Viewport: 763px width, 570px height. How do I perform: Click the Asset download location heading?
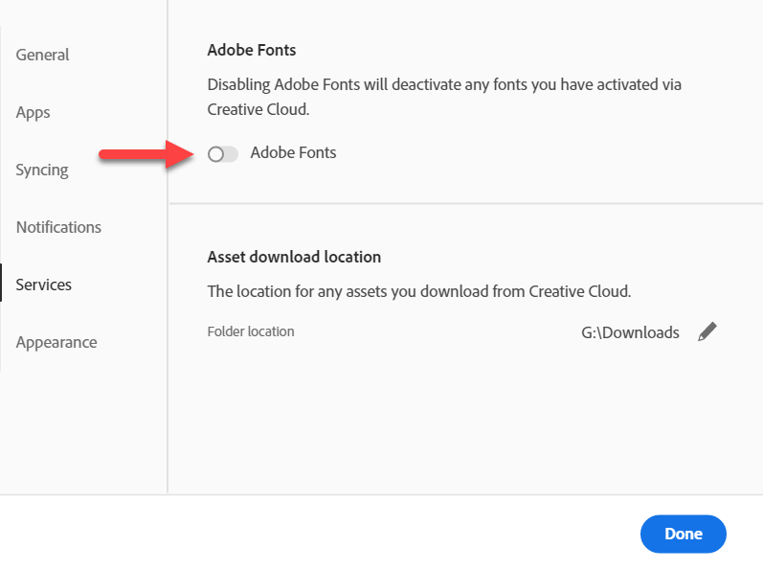294,257
